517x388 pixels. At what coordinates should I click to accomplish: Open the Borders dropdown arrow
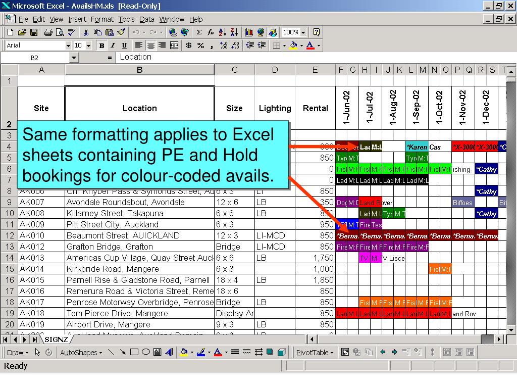pyautogui.click(x=285, y=45)
